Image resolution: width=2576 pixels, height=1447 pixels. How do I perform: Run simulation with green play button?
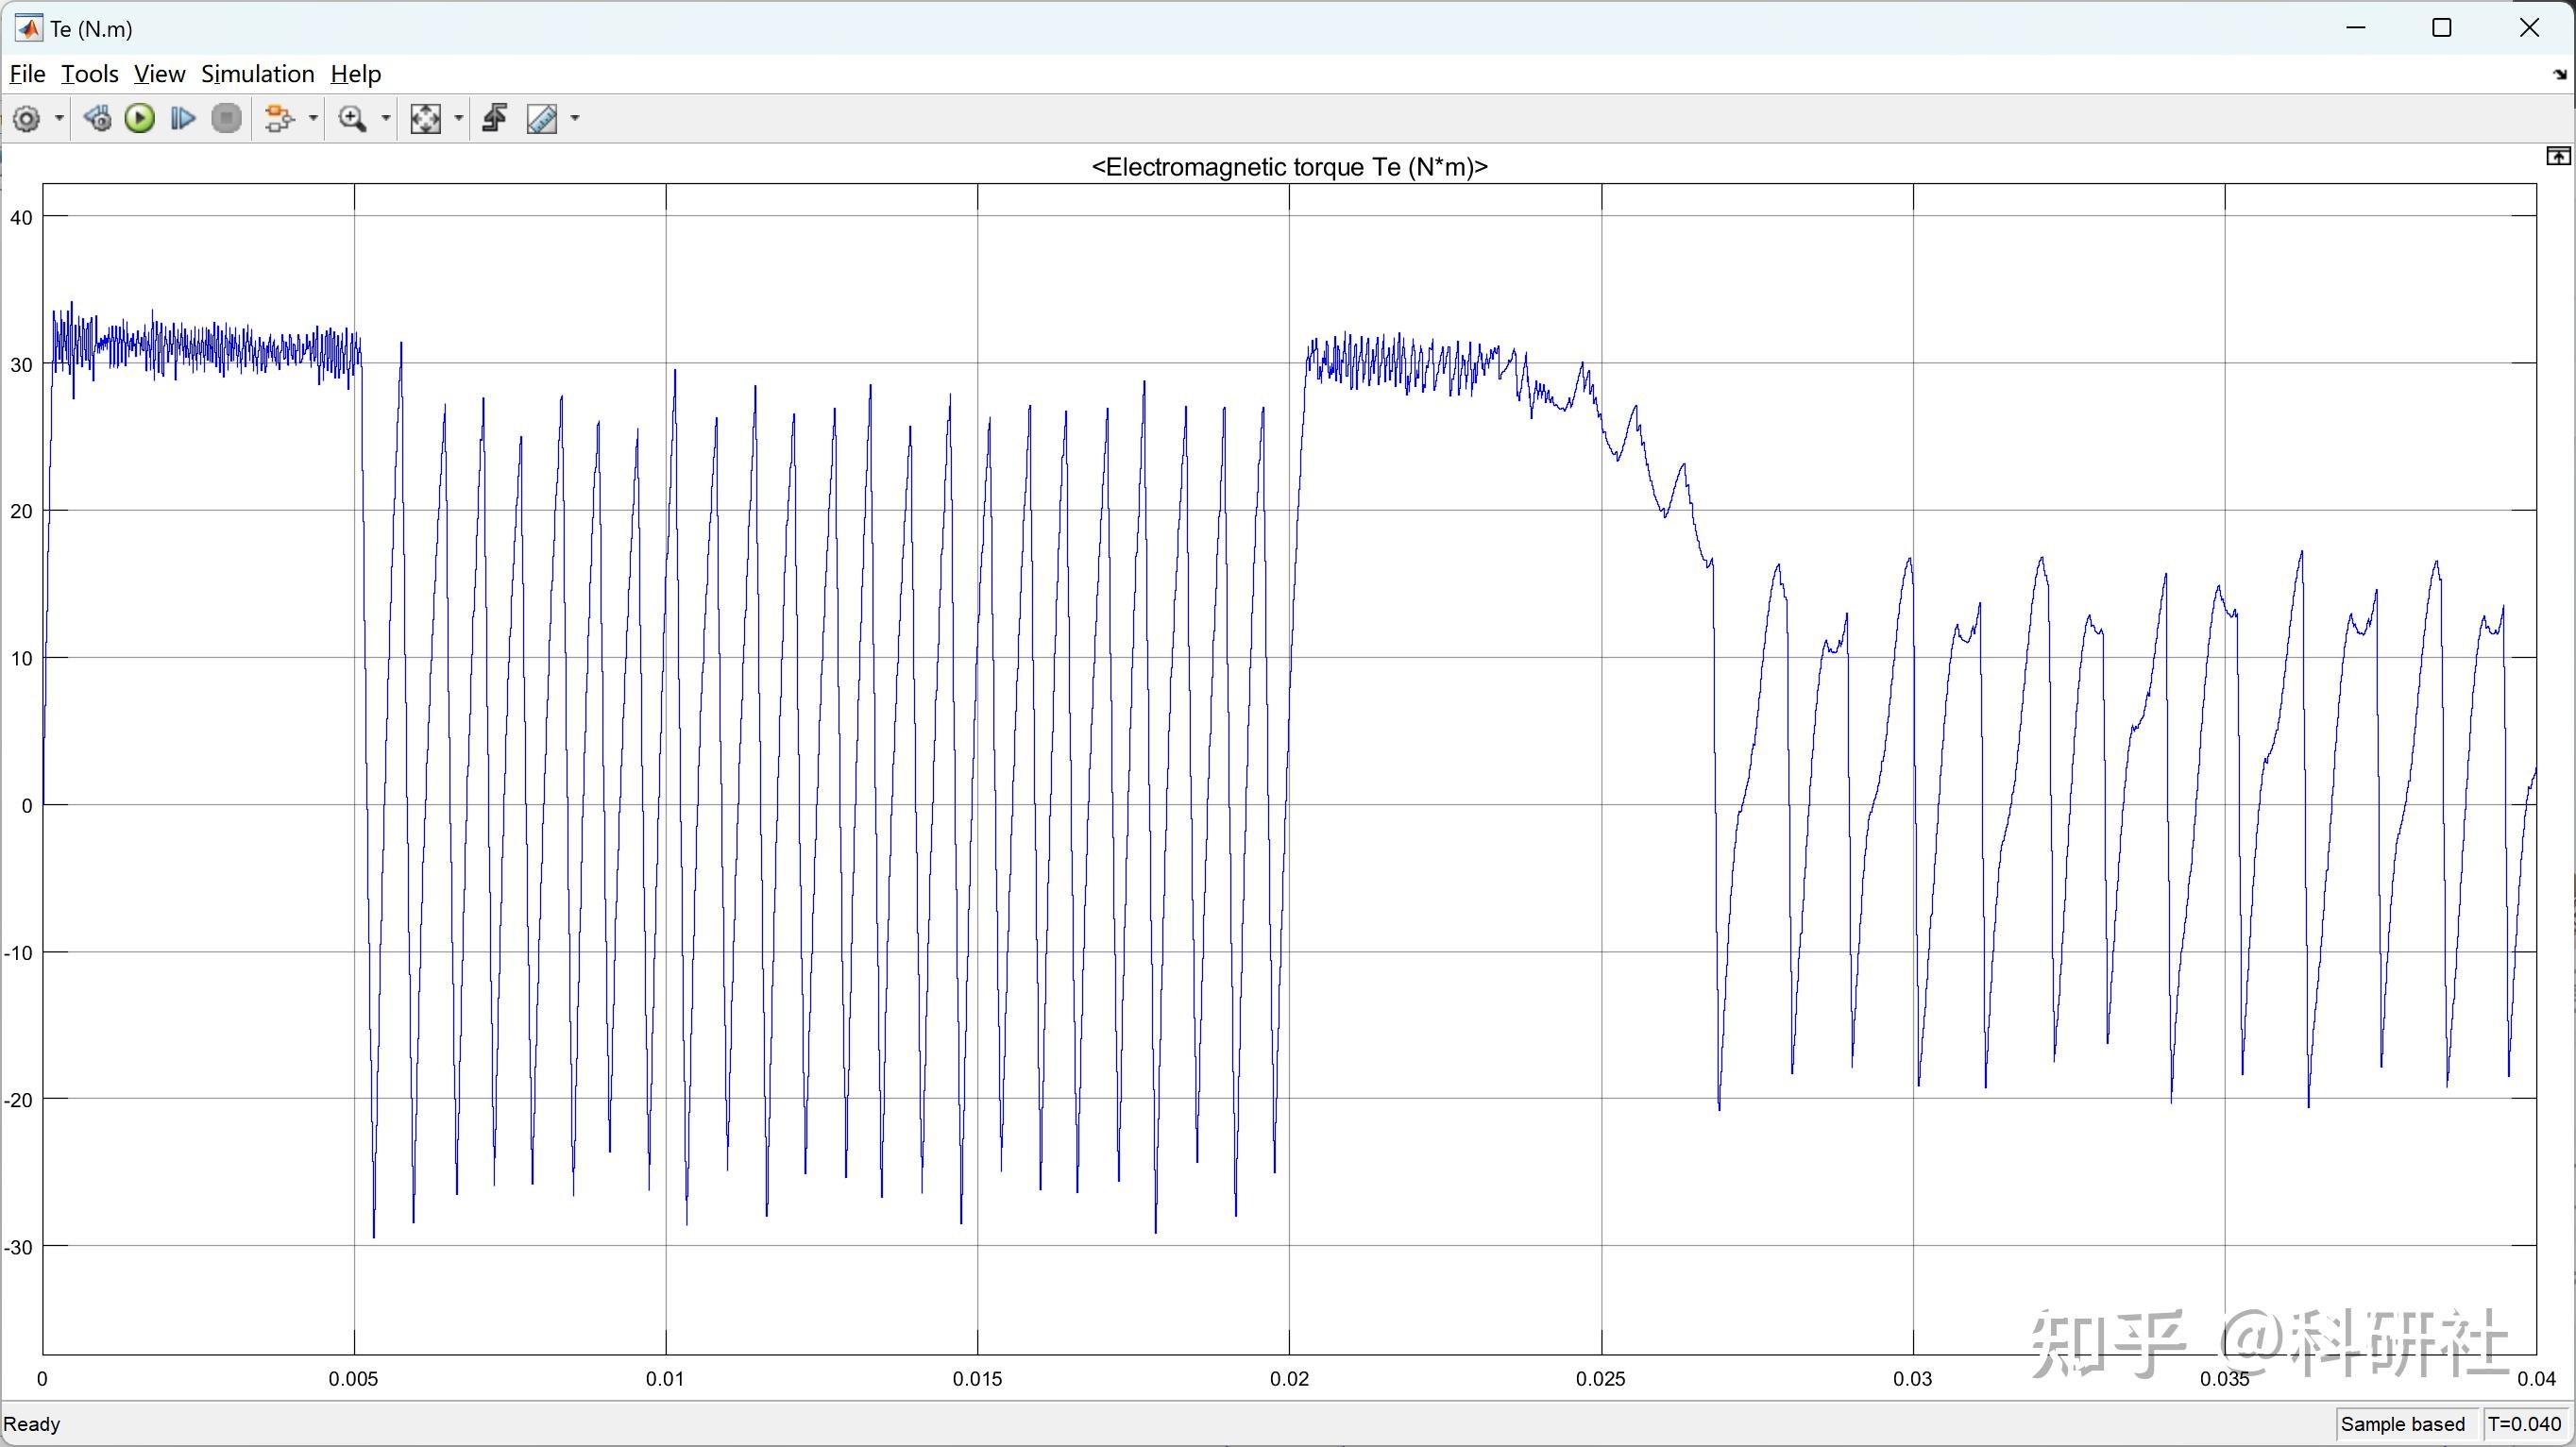(x=140, y=119)
